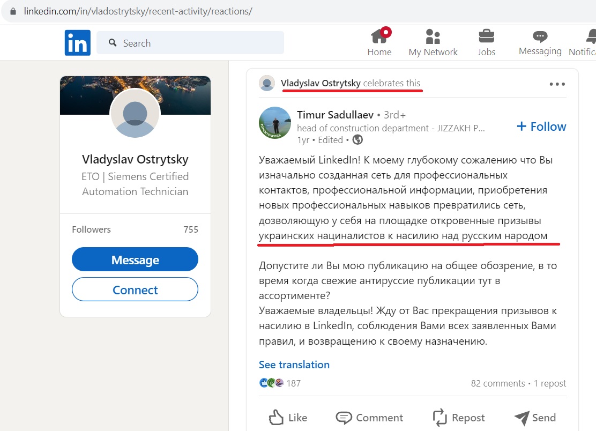The width and height of the screenshot is (596, 431).
Task: Click profile banner cover image
Action: tap(135, 95)
